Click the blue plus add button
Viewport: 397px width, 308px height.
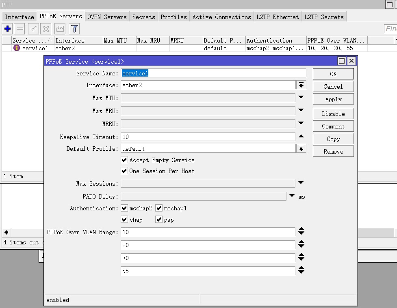[x=7, y=29]
